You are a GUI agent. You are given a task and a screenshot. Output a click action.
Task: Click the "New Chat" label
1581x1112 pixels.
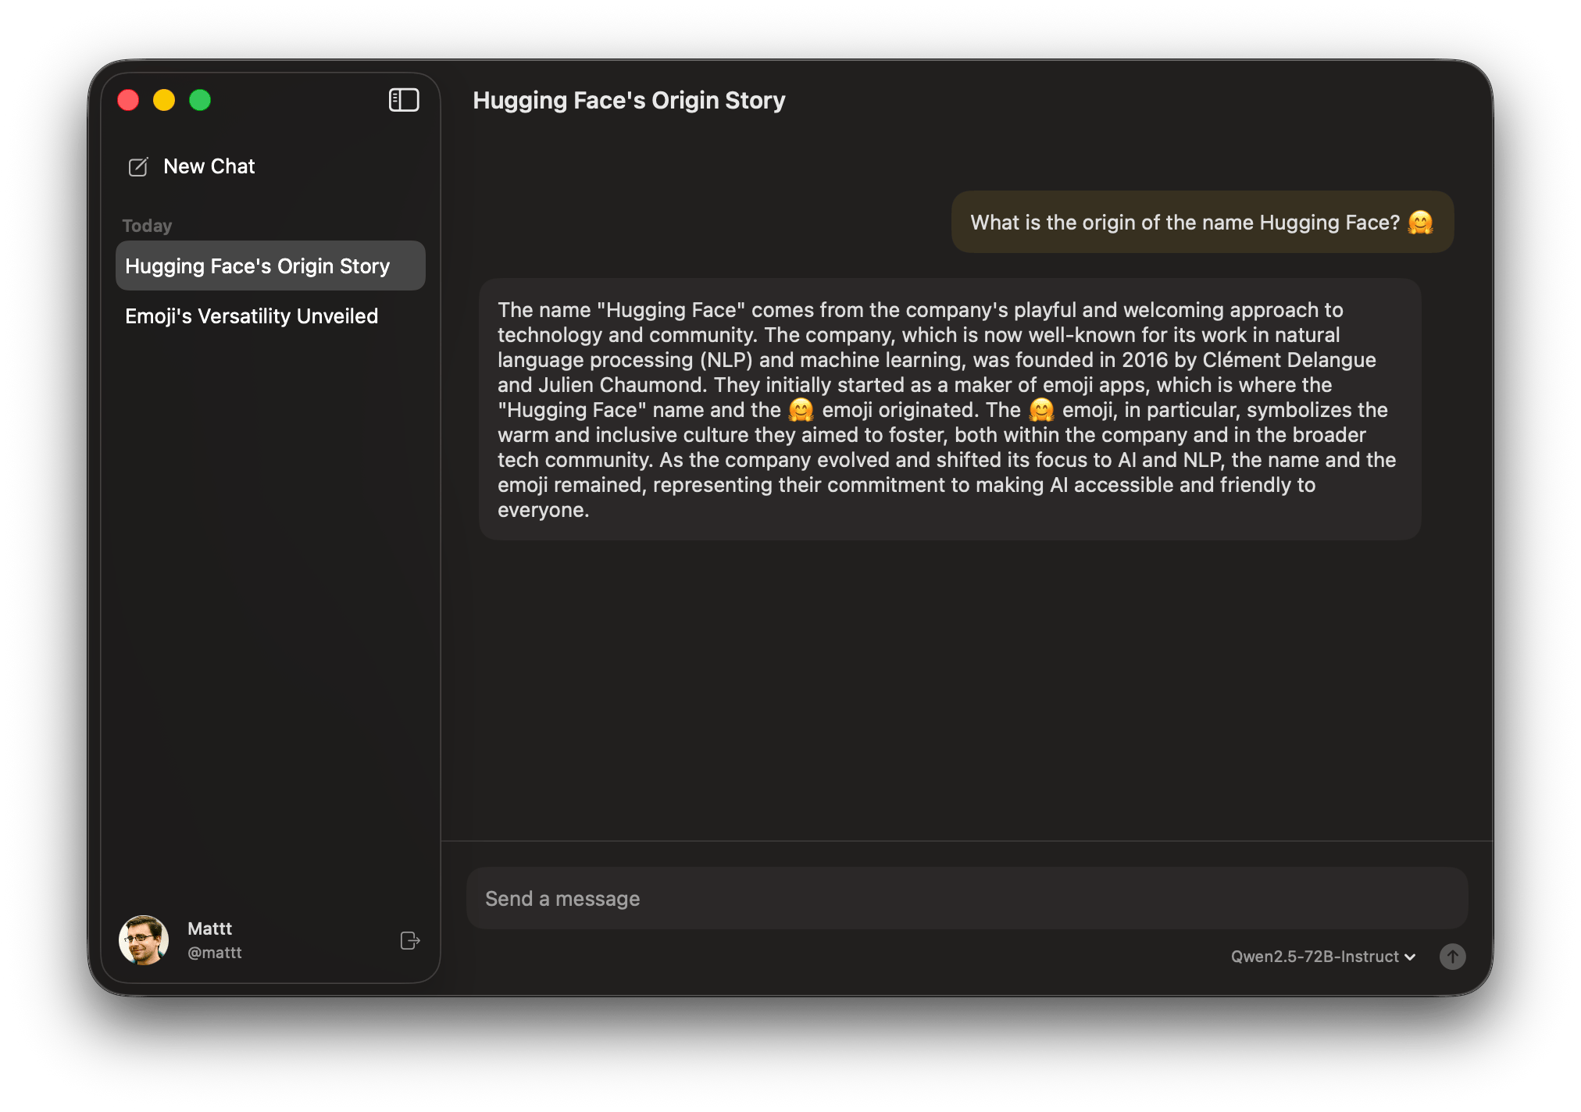click(x=209, y=166)
